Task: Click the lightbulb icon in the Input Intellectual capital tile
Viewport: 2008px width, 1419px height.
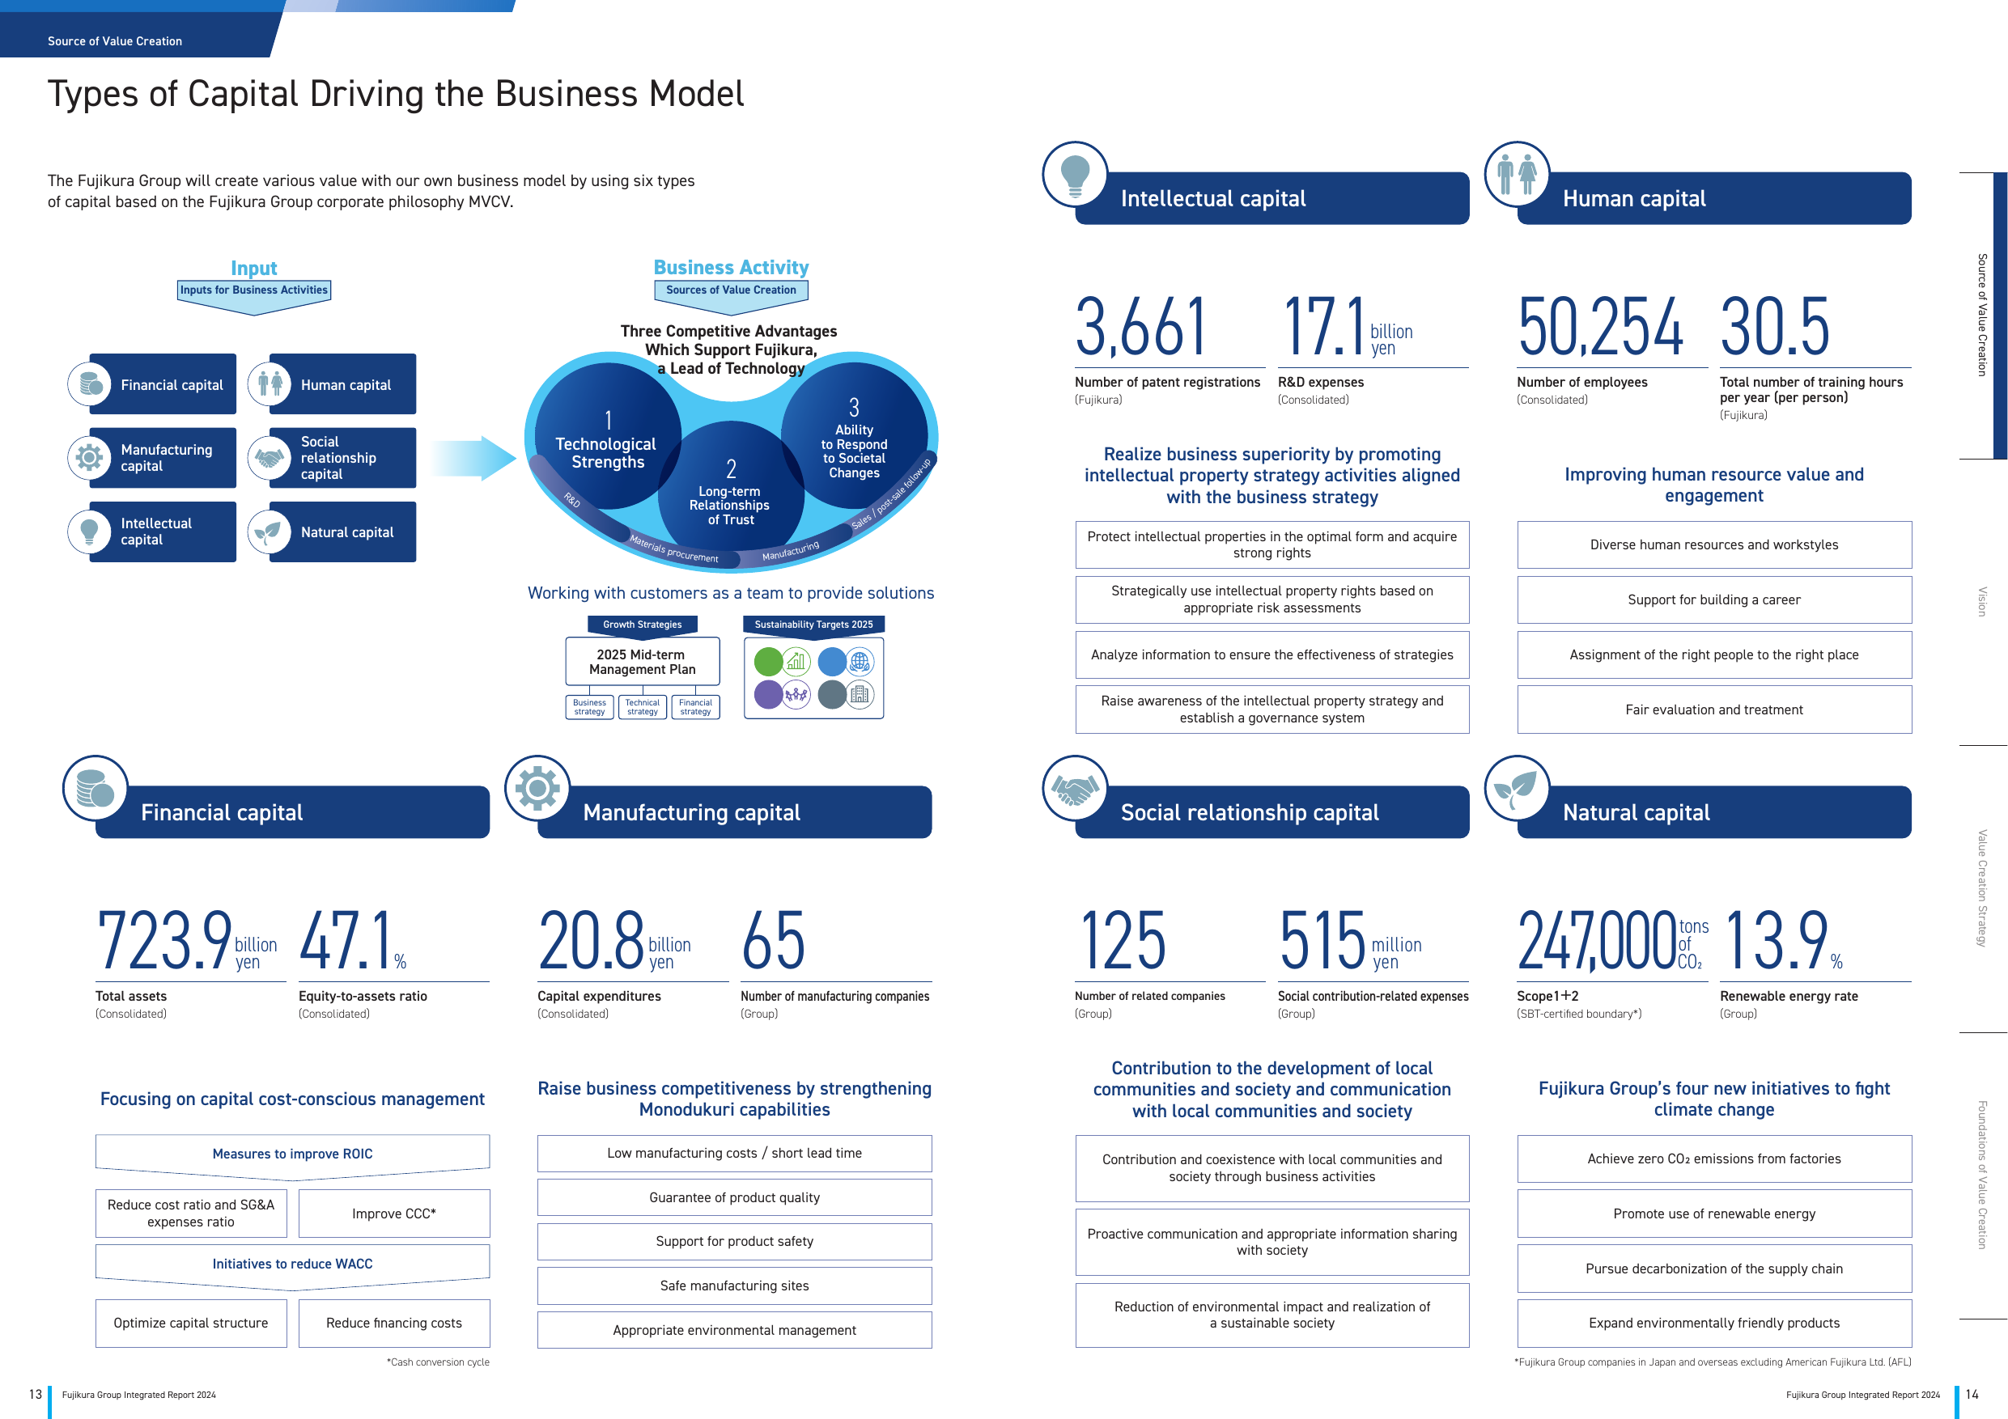Action: [89, 532]
